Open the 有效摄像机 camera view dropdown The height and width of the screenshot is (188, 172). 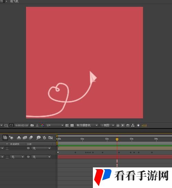click(87, 125)
